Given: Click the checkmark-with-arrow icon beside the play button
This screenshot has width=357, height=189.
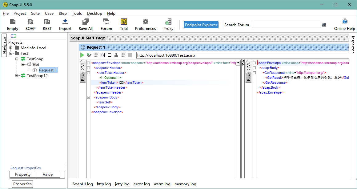Looking at the screenshot, I should coord(89,55).
